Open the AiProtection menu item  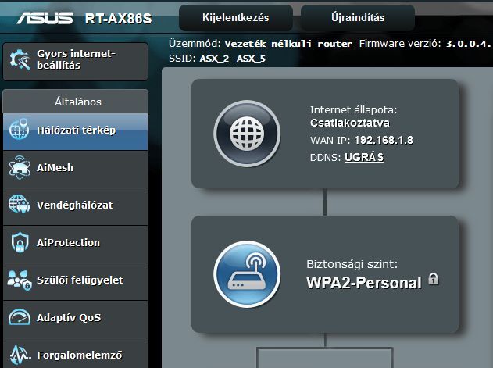75,244
